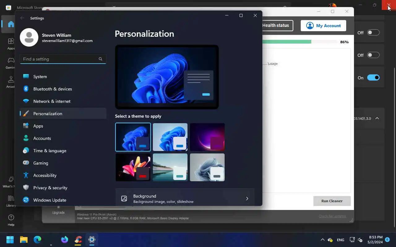Open the firefox-like browser icon on taskbar
The height and width of the screenshot is (247, 396).
tap(65, 240)
